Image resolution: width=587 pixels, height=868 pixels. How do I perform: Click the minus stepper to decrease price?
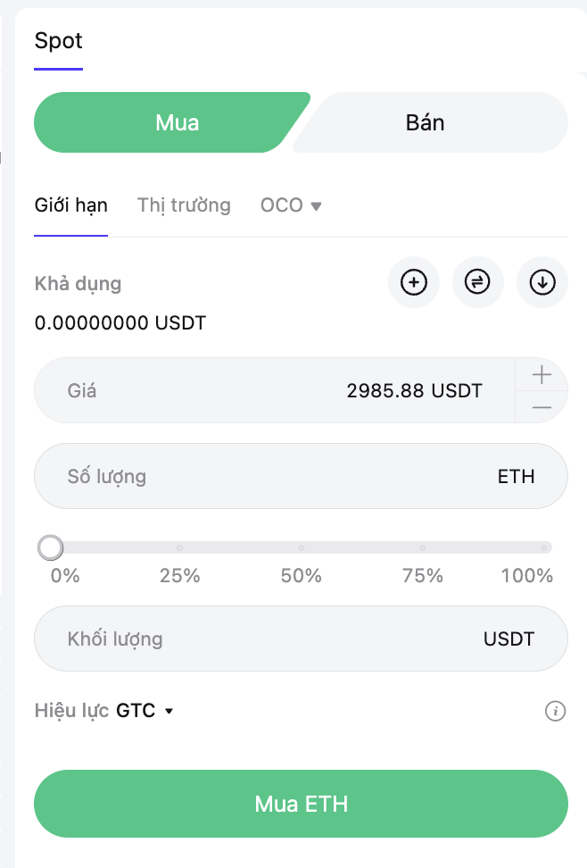(x=541, y=406)
